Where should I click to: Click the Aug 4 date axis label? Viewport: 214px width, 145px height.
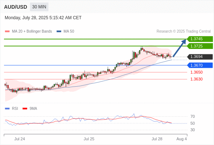pos(181,139)
